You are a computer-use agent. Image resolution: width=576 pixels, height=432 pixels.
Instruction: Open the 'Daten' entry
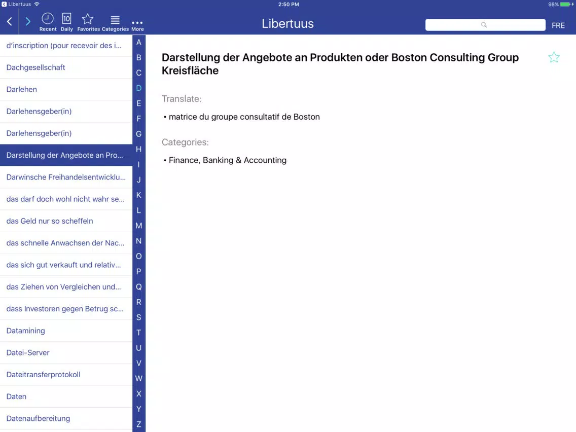(66, 397)
